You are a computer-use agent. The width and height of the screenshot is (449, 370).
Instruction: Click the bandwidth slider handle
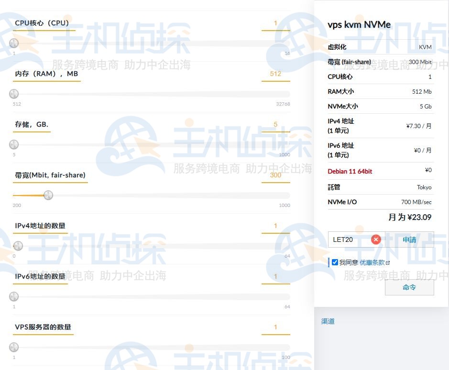point(48,195)
